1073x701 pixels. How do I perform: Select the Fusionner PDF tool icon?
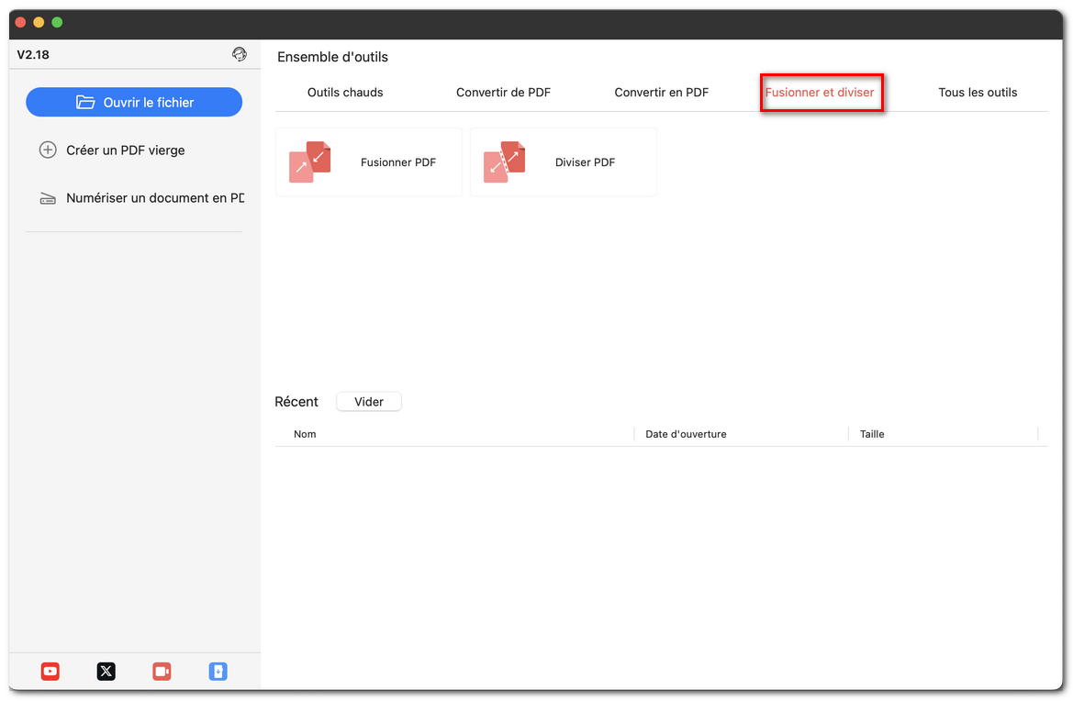click(310, 161)
